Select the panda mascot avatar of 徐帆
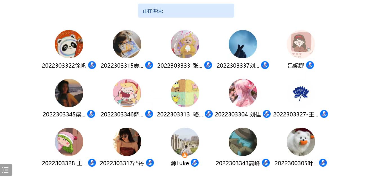373x193 pixels. (69, 44)
